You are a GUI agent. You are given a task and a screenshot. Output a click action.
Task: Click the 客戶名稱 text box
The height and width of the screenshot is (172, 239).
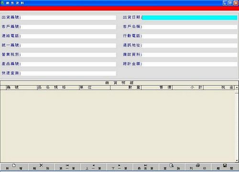tap(190, 27)
